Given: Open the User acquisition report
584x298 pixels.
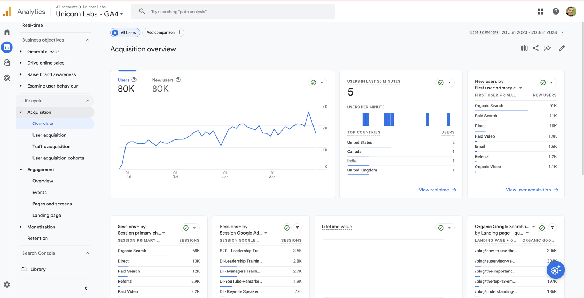Looking at the screenshot, I should (49, 135).
